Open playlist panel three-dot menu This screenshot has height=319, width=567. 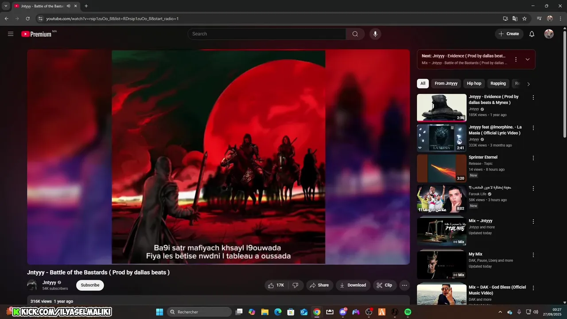pos(516,59)
